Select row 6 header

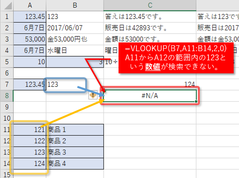click(x=7, y=73)
